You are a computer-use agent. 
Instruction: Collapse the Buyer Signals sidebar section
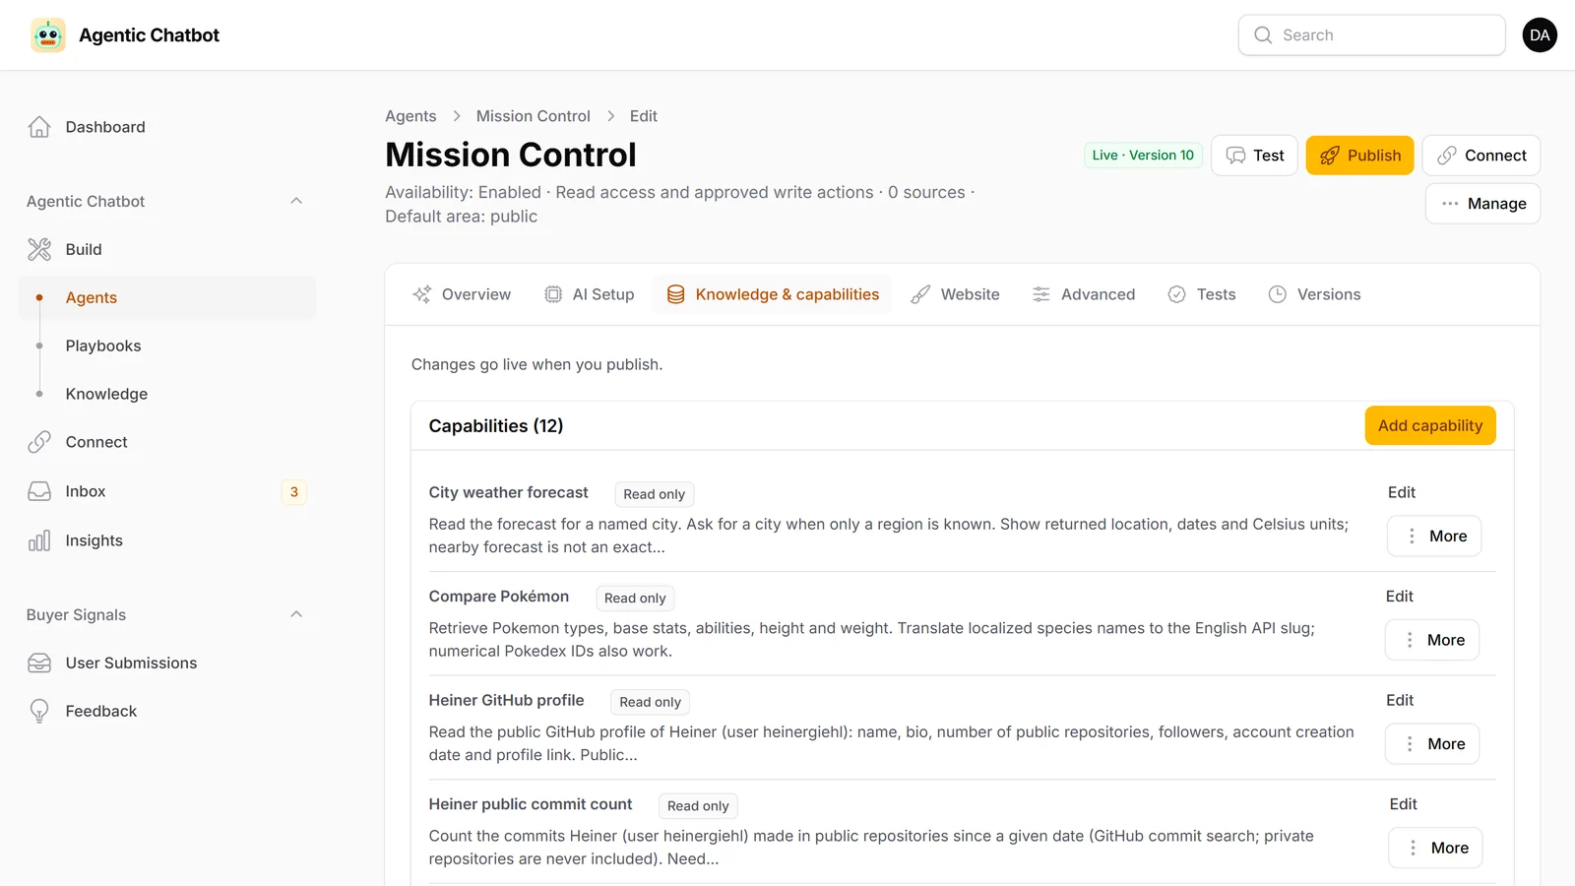pos(296,614)
